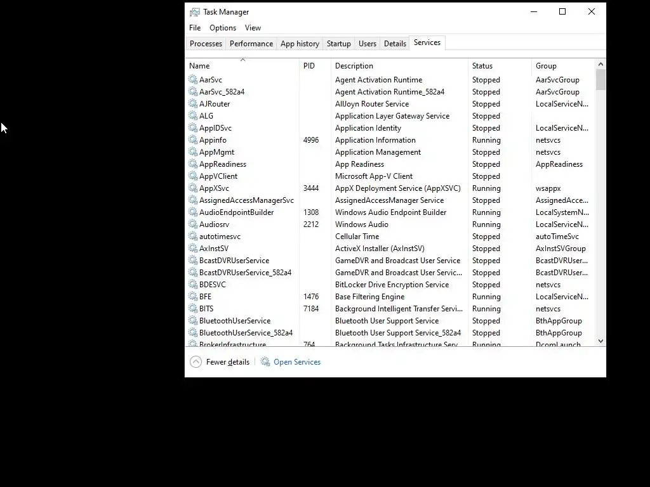Select the BitLocker Drive Encryption Service description
This screenshot has width=650, height=487.
pos(392,285)
